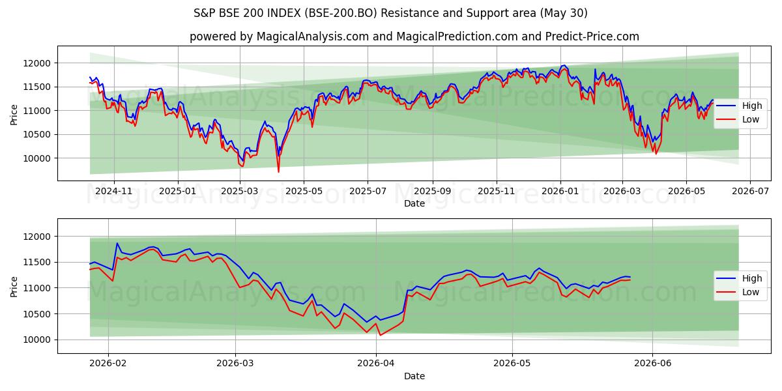The image size is (782, 391).
Task: Click the lower chart's '2026-03' tick label
Action: [235, 364]
